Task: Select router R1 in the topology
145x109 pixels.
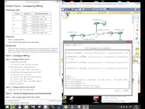Action: click(82, 35)
